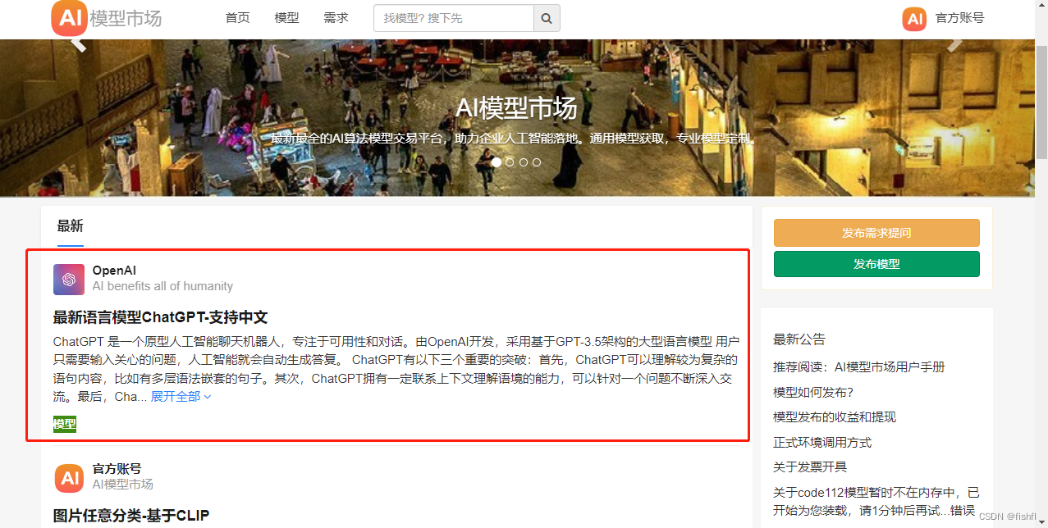The height and width of the screenshot is (528, 1048).
Task: Switch to the 最新 tab
Action: 71,226
